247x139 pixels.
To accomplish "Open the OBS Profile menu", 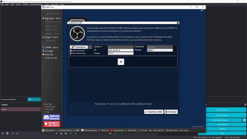I will click(x=25, y=5).
